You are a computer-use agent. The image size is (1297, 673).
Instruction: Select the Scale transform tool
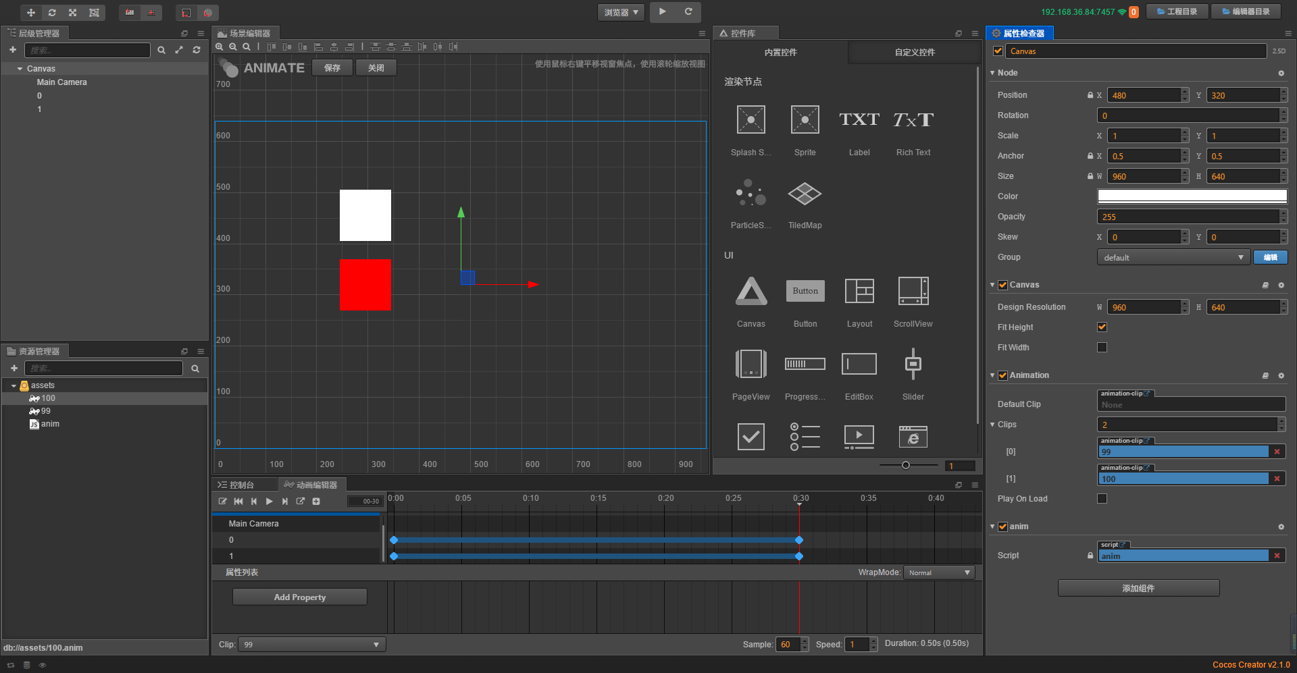(73, 13)
